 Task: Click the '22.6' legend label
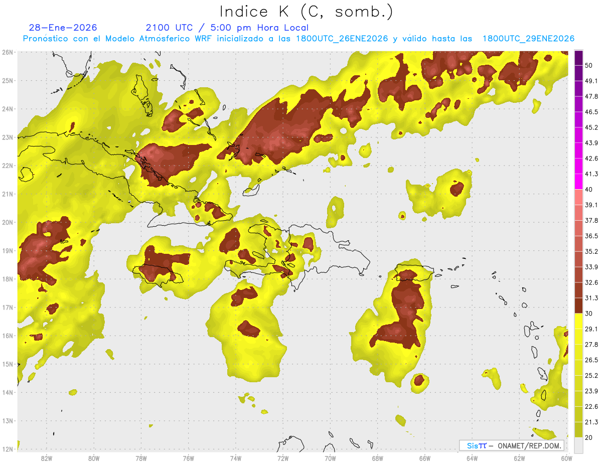tap(591, 407)
